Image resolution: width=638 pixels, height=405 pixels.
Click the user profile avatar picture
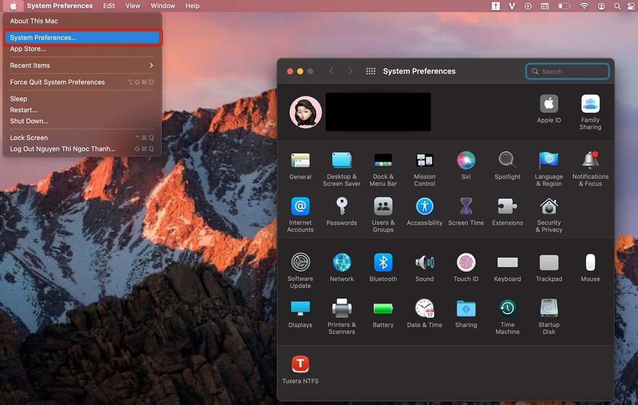point(306,112)
